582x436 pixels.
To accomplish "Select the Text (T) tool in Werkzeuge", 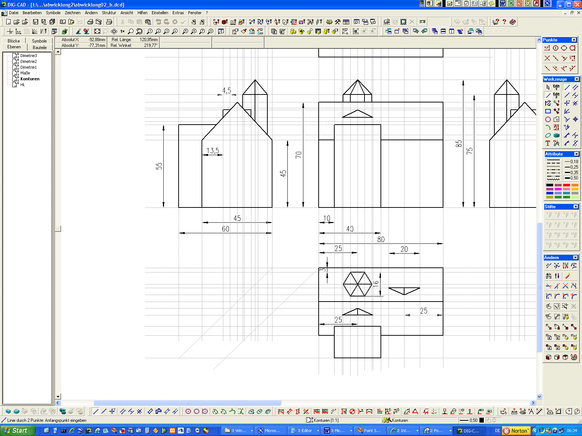I will pyautogui.click(x=548, y=143).
